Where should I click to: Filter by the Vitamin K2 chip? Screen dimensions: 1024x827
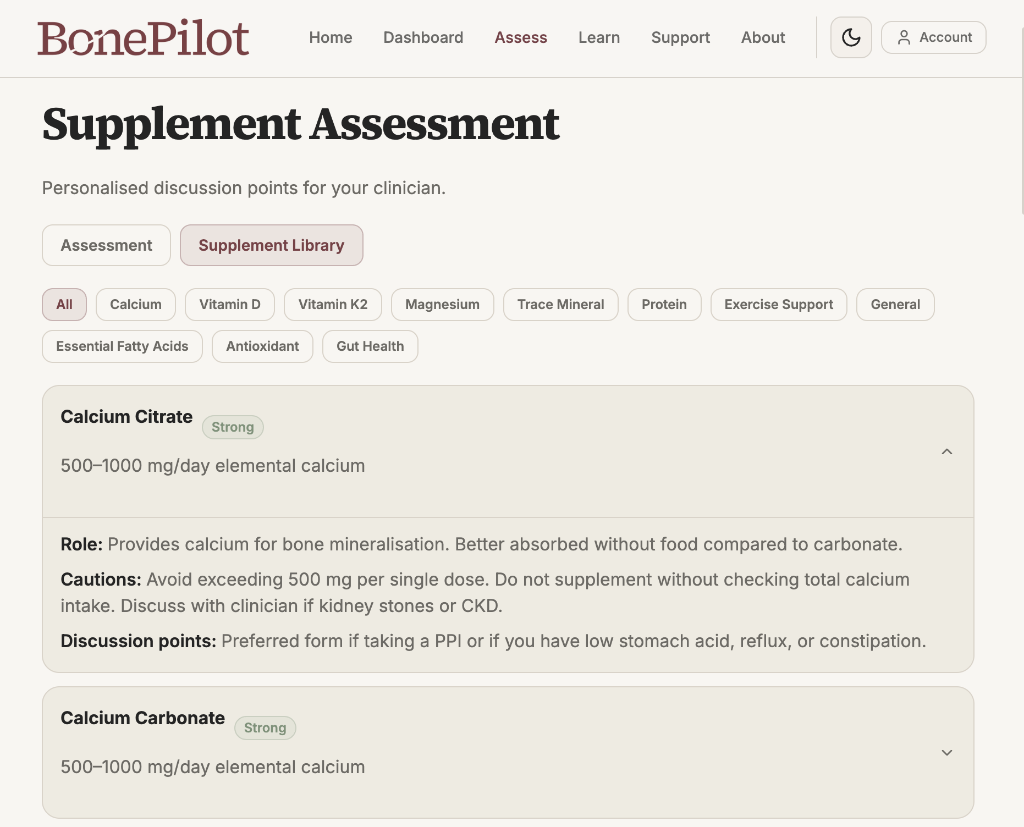tap(333, 305)
